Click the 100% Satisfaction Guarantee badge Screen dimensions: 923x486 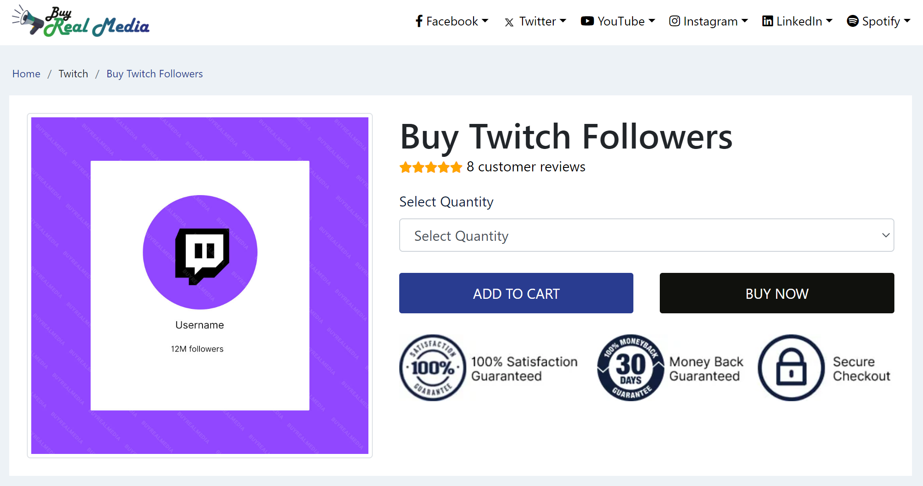[432, 368]
